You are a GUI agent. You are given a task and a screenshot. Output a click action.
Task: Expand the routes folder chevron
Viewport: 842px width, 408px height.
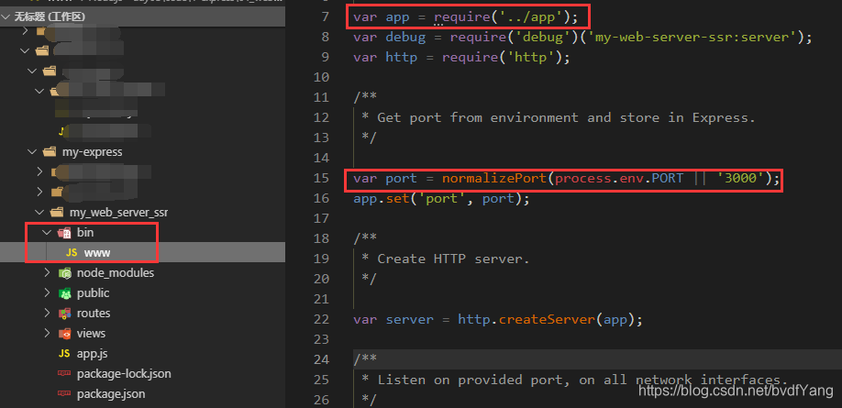pyautogui.click(x=48, y=313)
